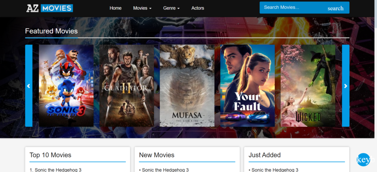This screenshot has width=377, height=172.
Task: Focus the Search Movies input field
Action: click(291, 7)
